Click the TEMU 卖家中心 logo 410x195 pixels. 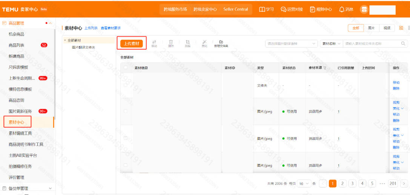[x=20, y=9]
